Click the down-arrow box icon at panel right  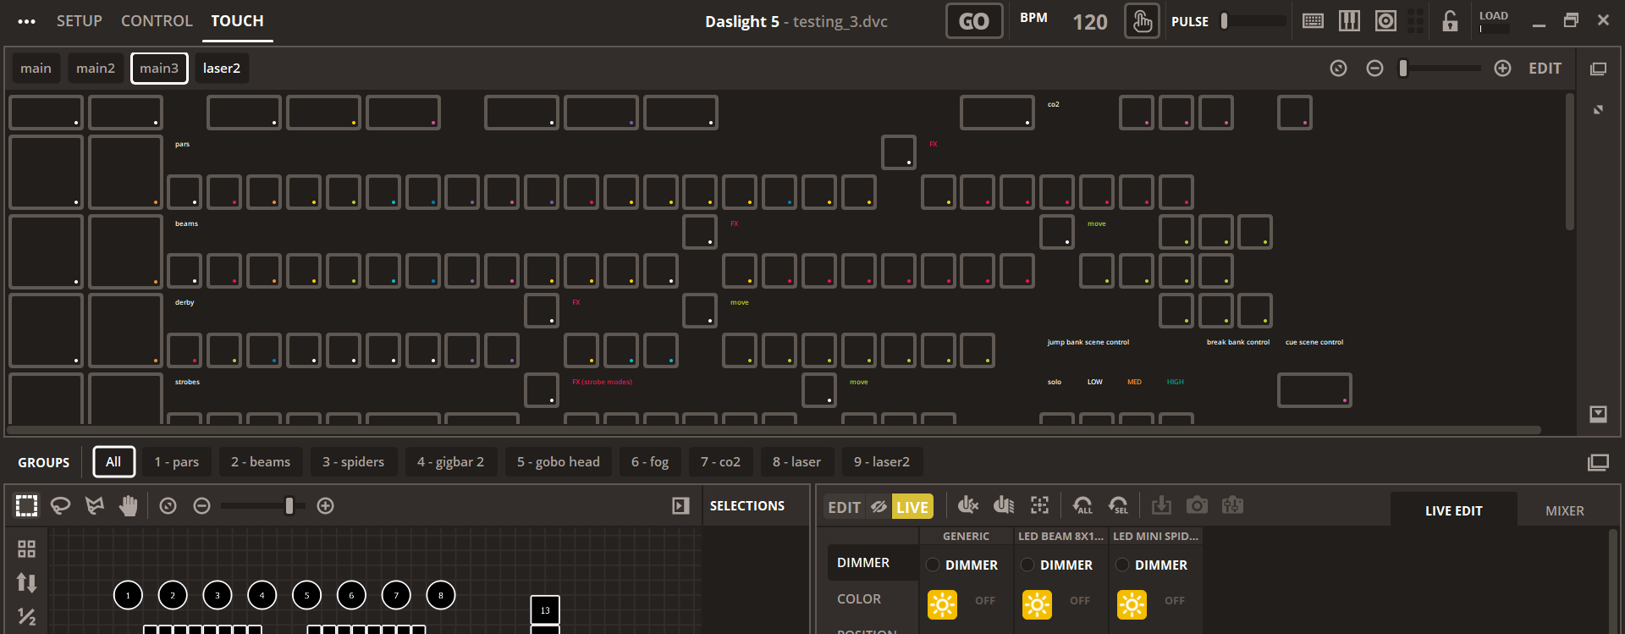[1598, 414]
